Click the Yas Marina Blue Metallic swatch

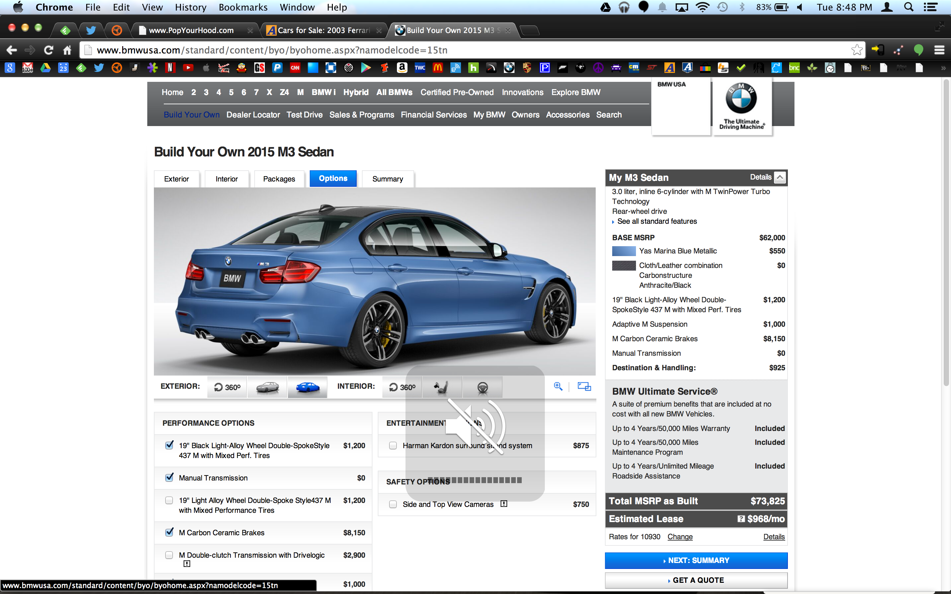624,251
